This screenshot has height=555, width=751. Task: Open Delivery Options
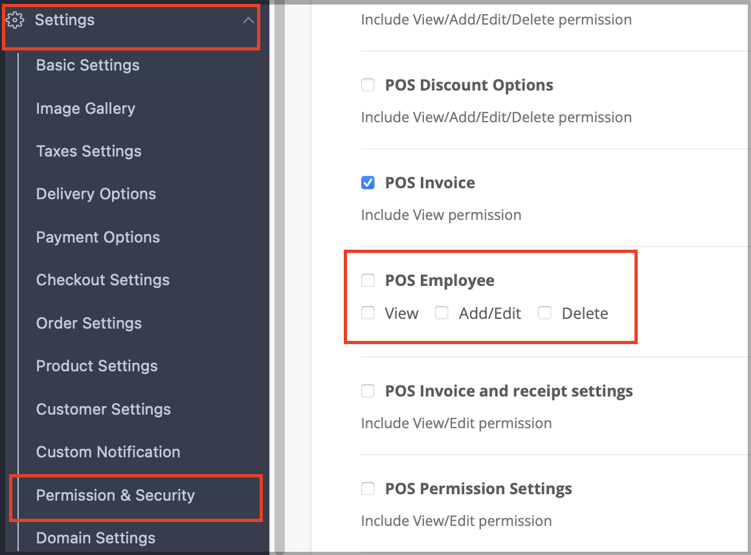point(96,194)
